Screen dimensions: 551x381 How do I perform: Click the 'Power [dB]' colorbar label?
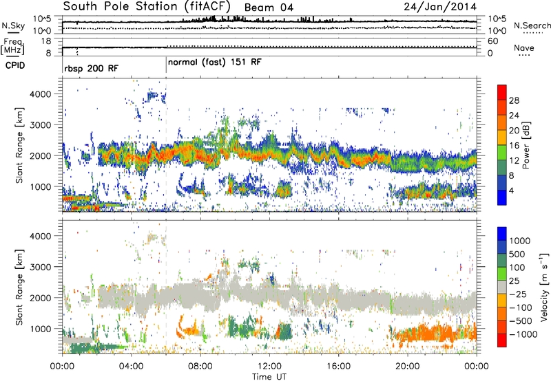click(x=526, y=145)
